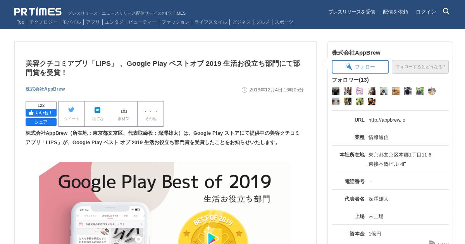Click the first follower avatar

tap(336, 91)
